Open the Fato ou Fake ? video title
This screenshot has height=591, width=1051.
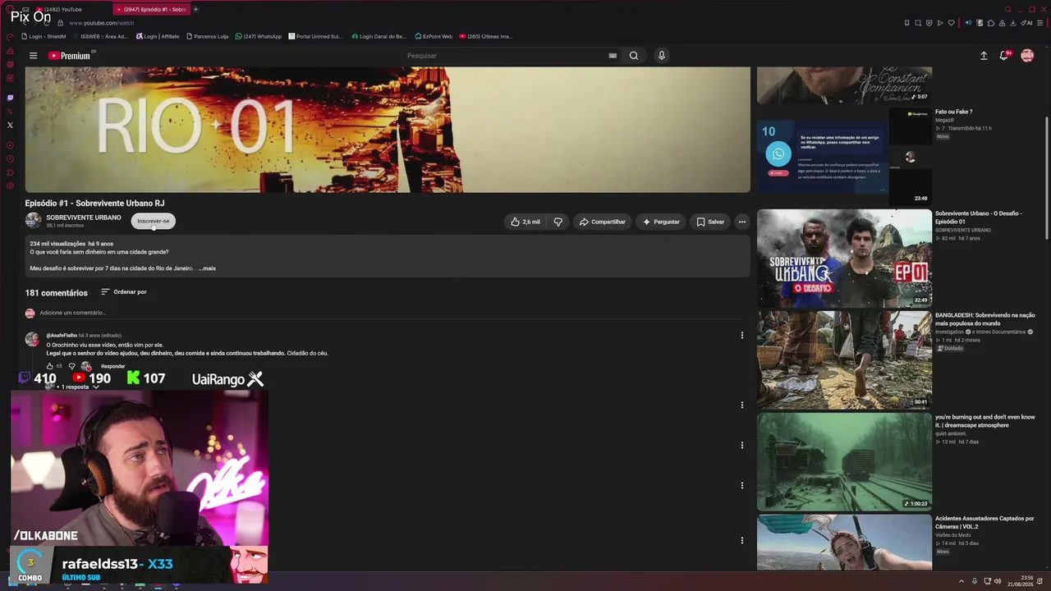(x=954, y=112)
